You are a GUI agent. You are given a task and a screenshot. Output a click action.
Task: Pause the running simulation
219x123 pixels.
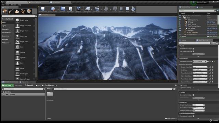(x=121, y=10)
